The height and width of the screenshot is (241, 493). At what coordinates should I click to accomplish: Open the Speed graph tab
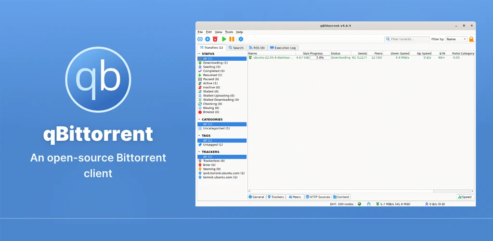coord(465,197)
